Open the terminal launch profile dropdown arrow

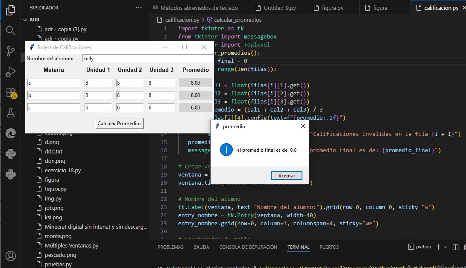click(x=445, y=247)
